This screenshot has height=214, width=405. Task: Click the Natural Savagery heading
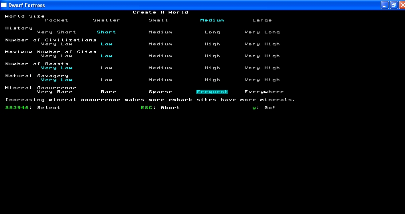point(37,76)
